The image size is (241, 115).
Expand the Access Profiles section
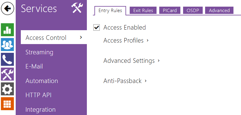coord(126,40)
